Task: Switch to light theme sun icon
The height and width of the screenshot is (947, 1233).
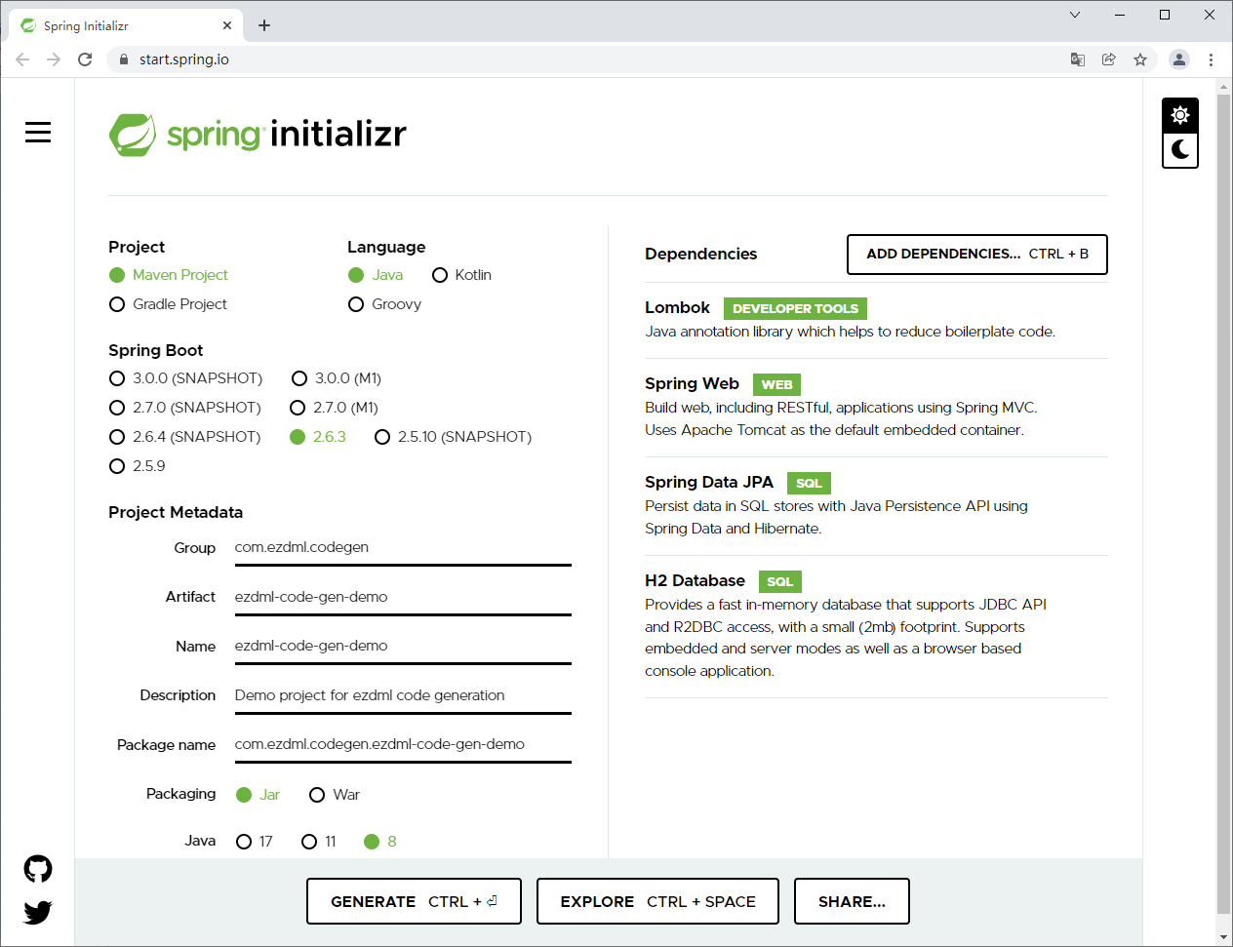Action: coord(1180,115)
